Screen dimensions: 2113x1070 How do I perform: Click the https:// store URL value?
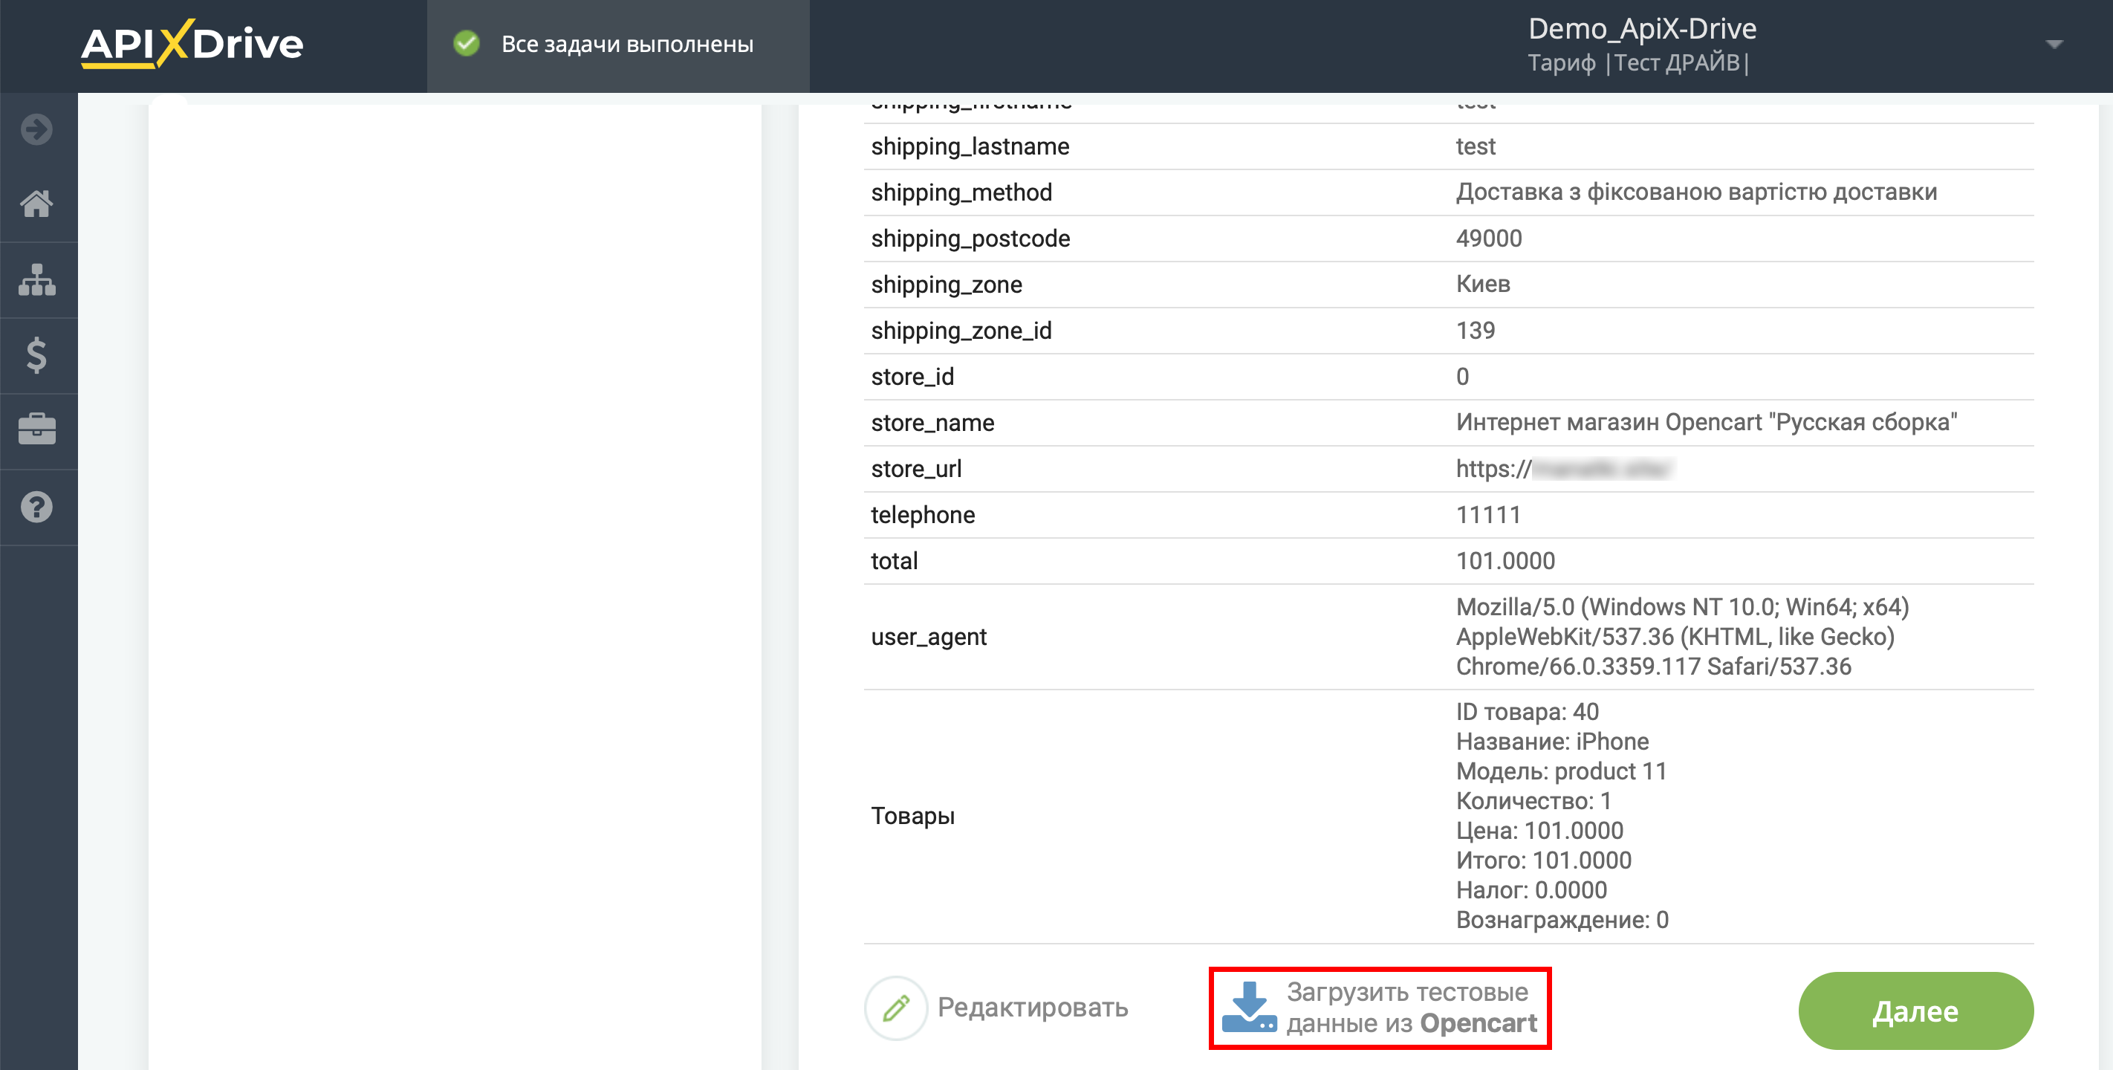(1562, 469)
